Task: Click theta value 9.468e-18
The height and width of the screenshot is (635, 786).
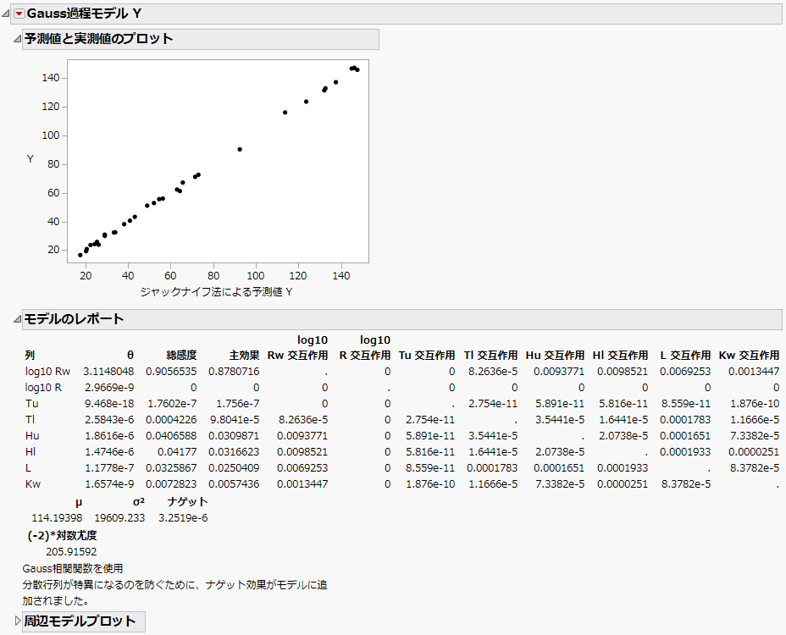Action: 109,404
